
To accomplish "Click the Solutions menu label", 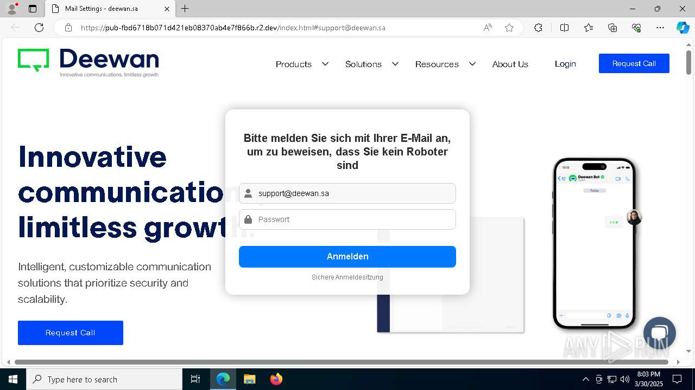I will (x=363, y=64).
